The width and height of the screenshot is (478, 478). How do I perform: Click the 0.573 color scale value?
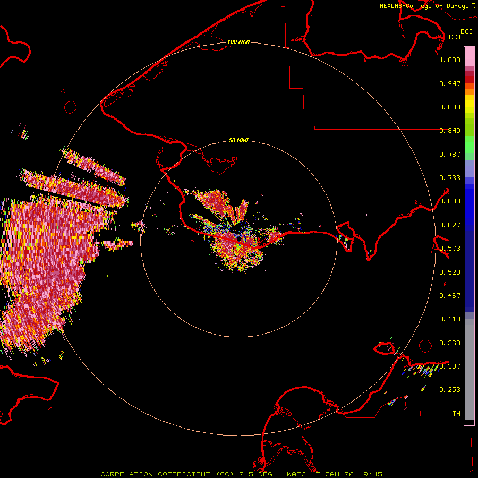[450, 249]
